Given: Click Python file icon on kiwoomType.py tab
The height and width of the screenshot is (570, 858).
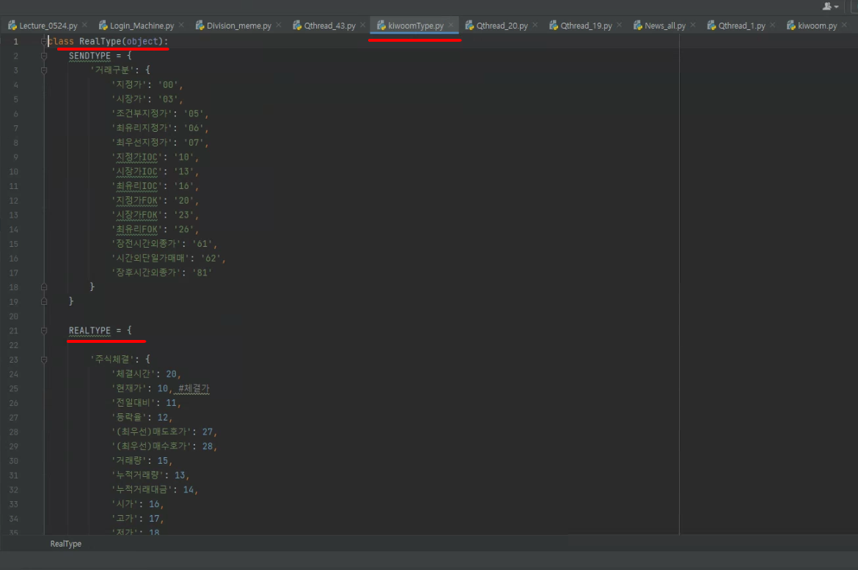Looking at the screenshot, I should click(x=381, y=25).
